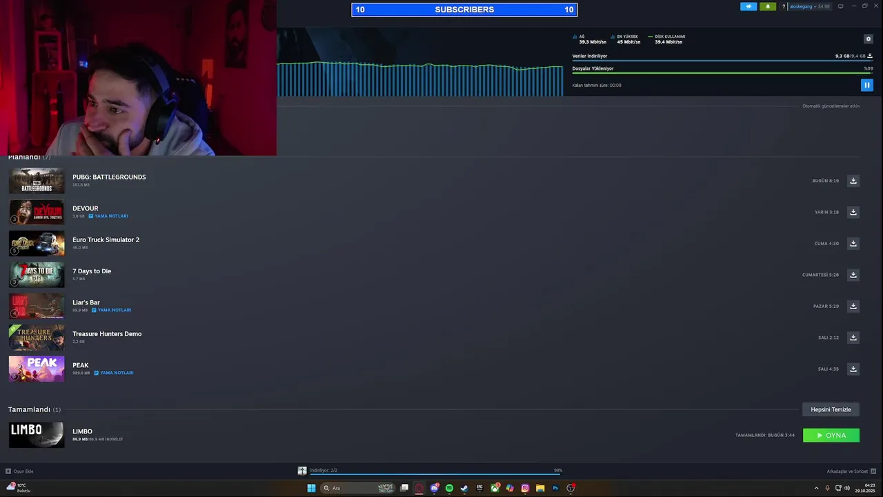The image size is (883, 497).
Task: Start Treasure Hunters Demo download
Action: [853, 338]
